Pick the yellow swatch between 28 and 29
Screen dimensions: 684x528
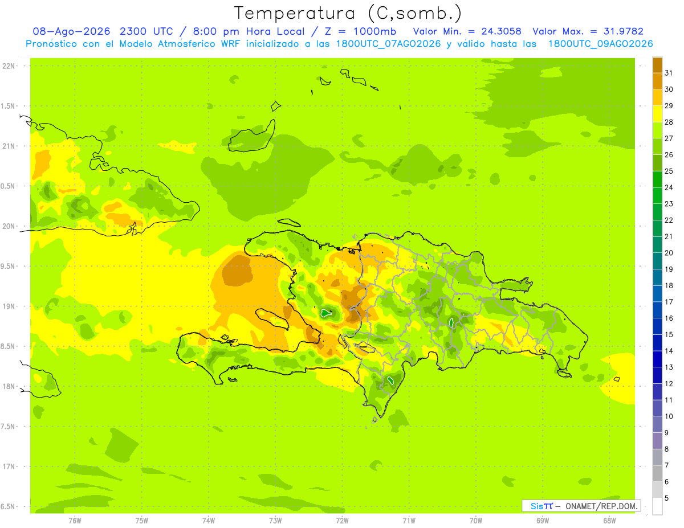coord(658,114)
